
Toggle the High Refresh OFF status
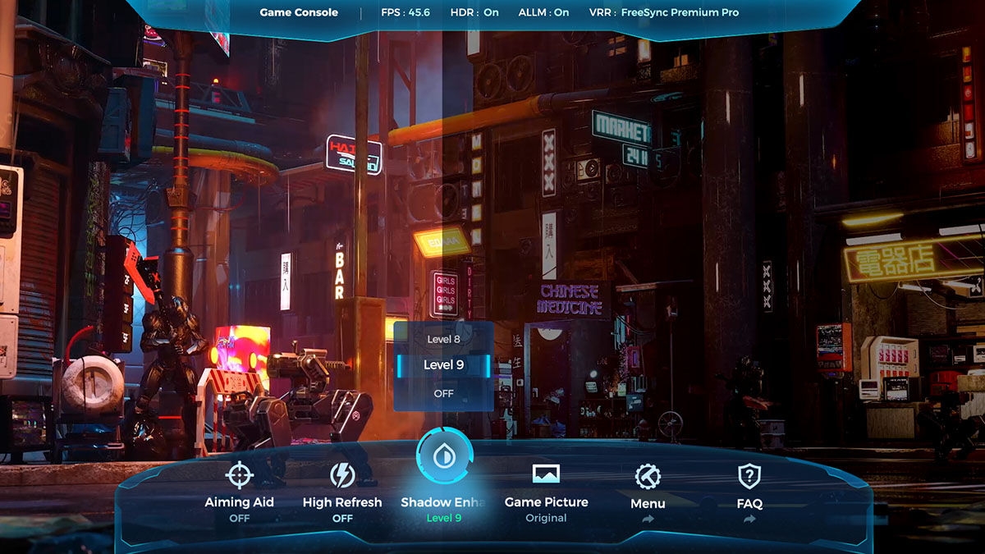pos(342,519)
